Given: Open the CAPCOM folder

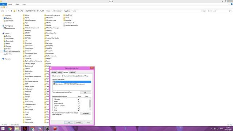Looking at the screenshot, I should coord(27,38).
